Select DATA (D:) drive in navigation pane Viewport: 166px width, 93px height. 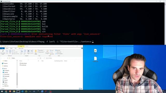point(6,86)
